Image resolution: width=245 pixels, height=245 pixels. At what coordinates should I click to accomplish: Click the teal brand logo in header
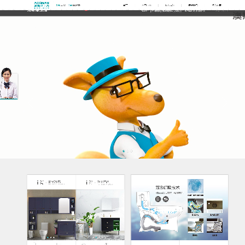[x=42, y=5]
